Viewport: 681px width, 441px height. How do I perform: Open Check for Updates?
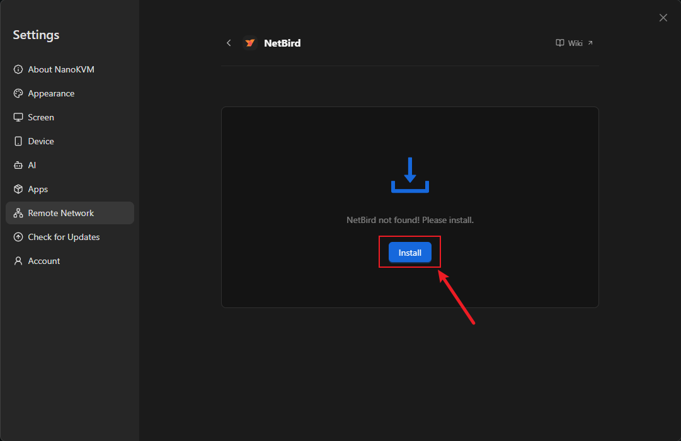click(x=70, y=237)
